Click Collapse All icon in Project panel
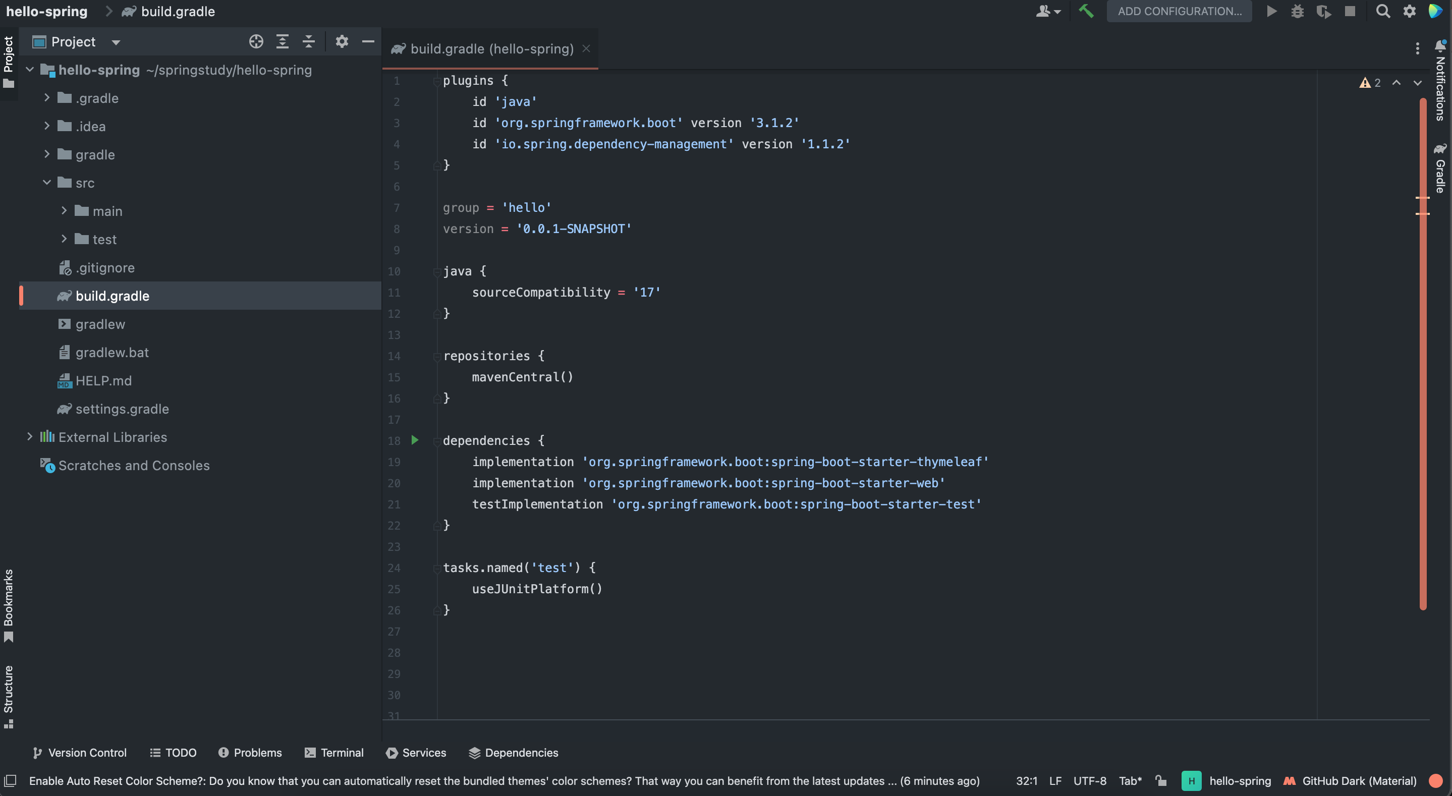The height and width of the screenshot is (796, 1452). [x=308, y=42]
